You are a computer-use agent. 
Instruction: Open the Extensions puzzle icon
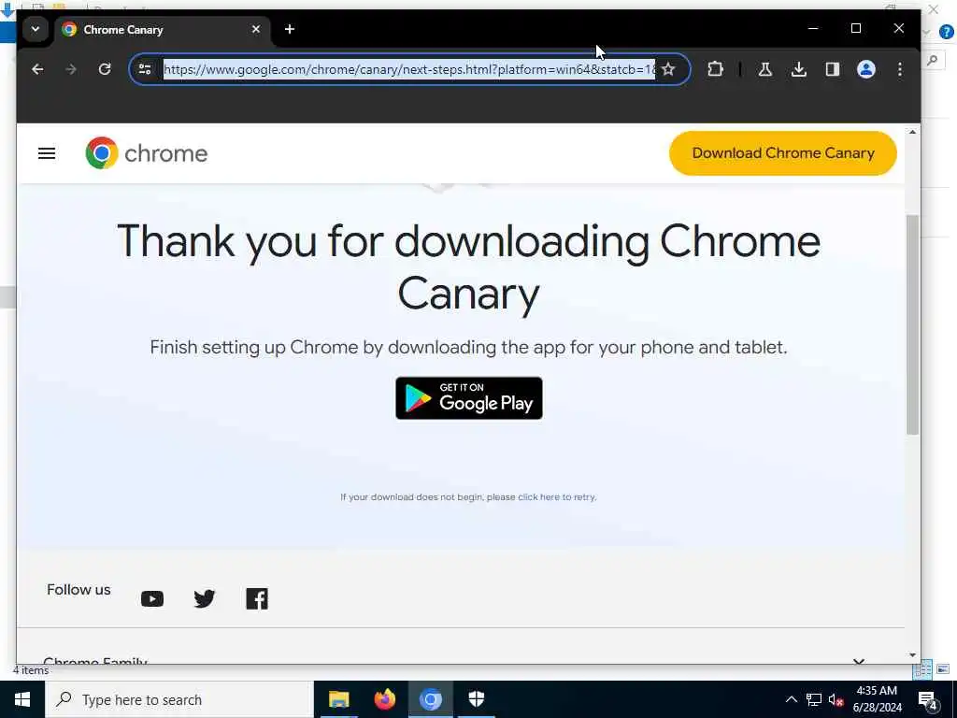coord(715,69)
